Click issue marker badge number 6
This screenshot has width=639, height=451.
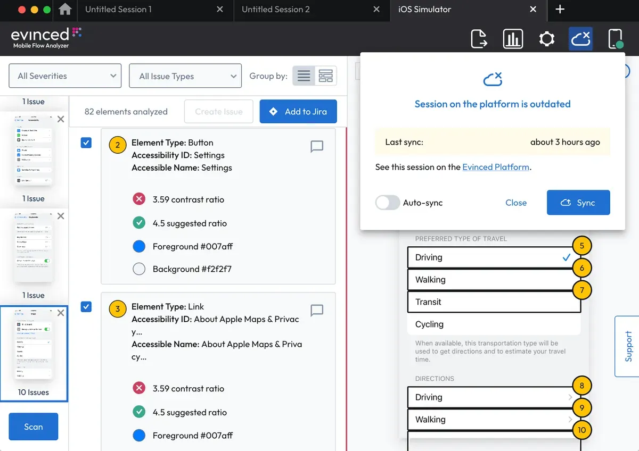tap(582, 268)
